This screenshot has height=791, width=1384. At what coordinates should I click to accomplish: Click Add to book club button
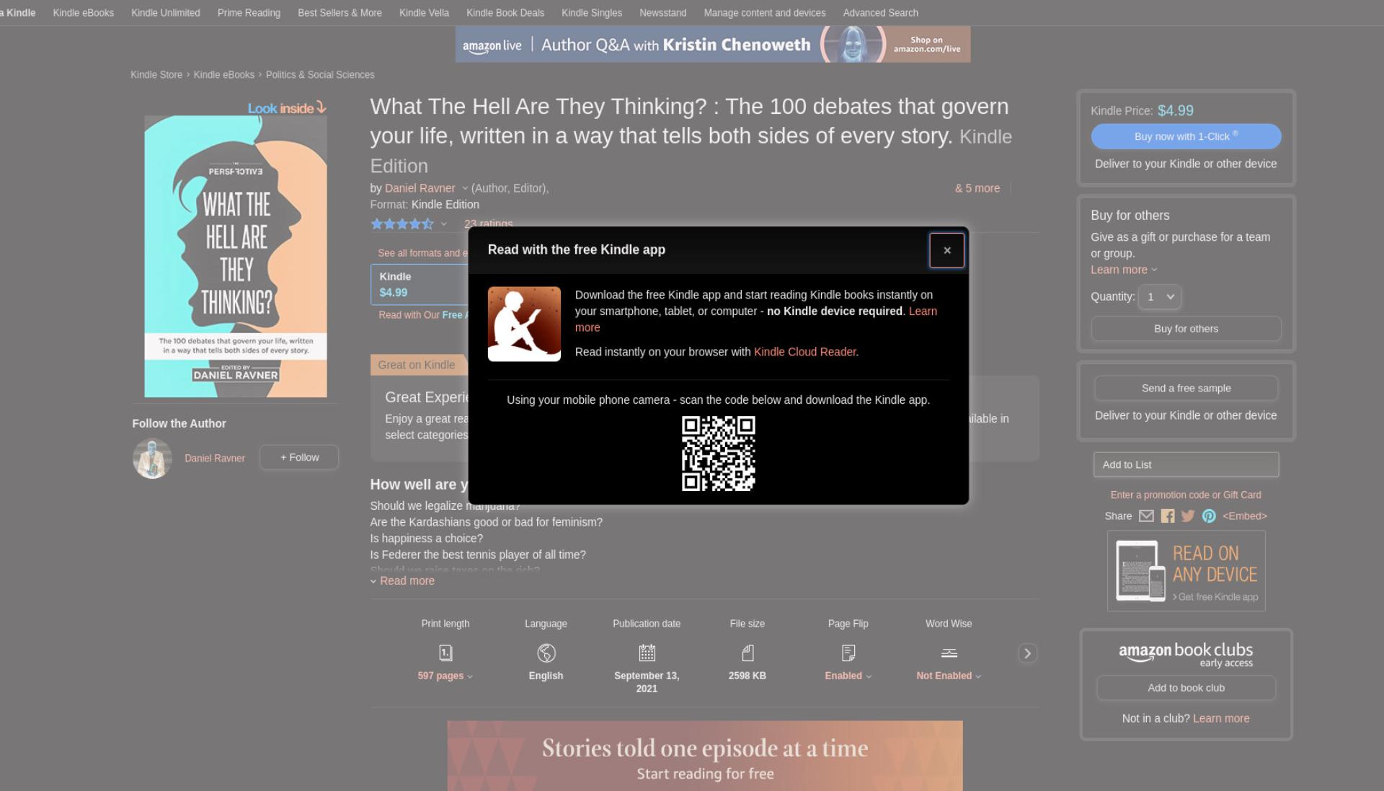(1186, 688)
